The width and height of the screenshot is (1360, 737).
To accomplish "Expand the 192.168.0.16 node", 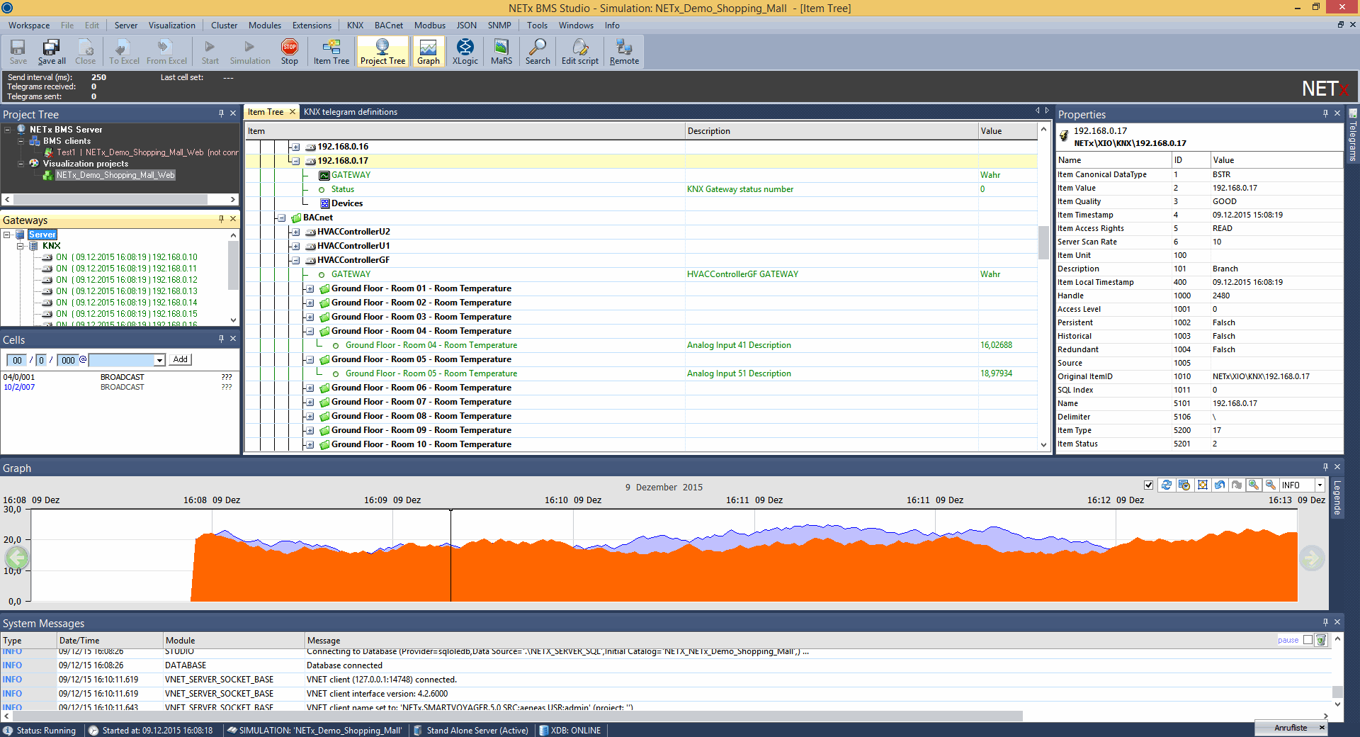I will click(x=295, y=147).
